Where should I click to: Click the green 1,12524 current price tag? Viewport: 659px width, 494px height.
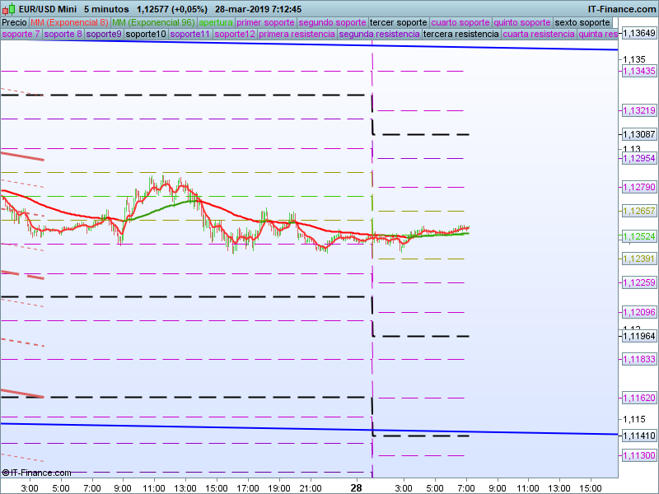(x=639, y=236)
